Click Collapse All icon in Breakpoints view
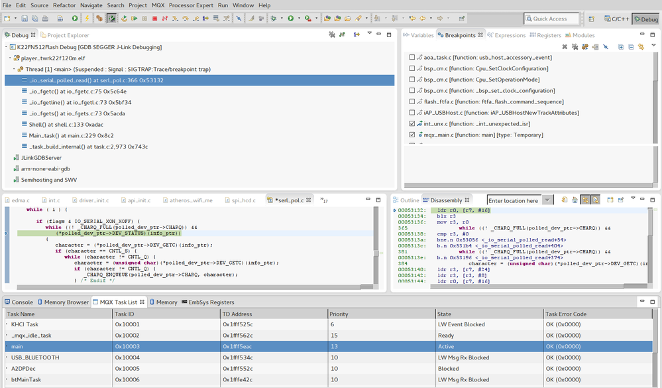The height and width of the screenshot is (388, 662). point(631,47)
